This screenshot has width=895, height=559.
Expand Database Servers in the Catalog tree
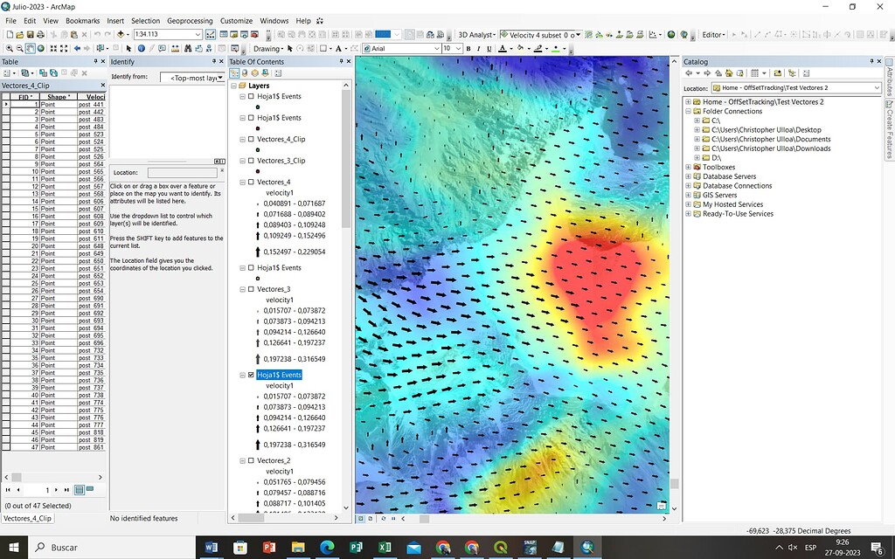[x=688, y=176]
